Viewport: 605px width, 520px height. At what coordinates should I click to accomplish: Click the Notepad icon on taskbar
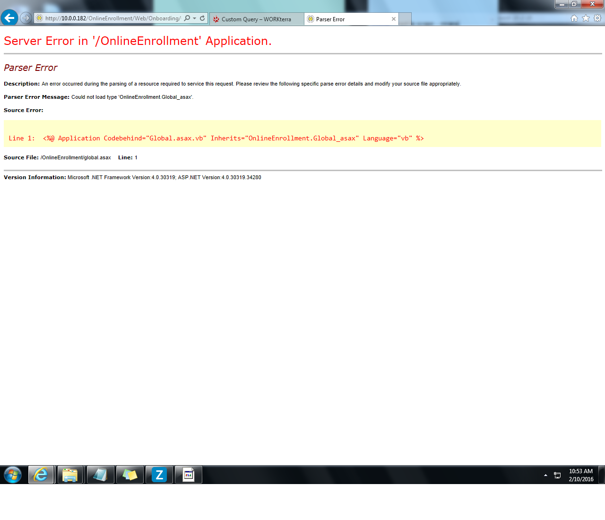click(100, 475)
